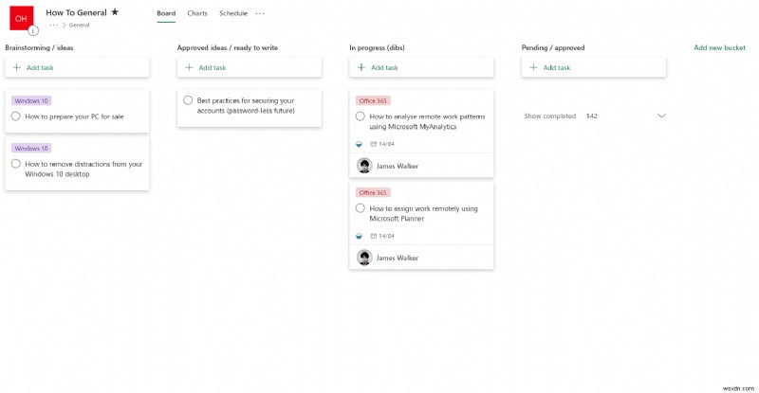Expand the Show completed chevron
The image size is (759, 393).
(661, 116)
